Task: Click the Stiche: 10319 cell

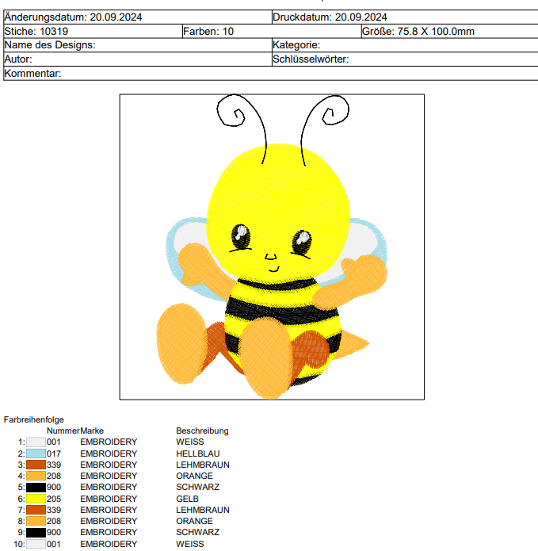Action: (x=91, y=31)
